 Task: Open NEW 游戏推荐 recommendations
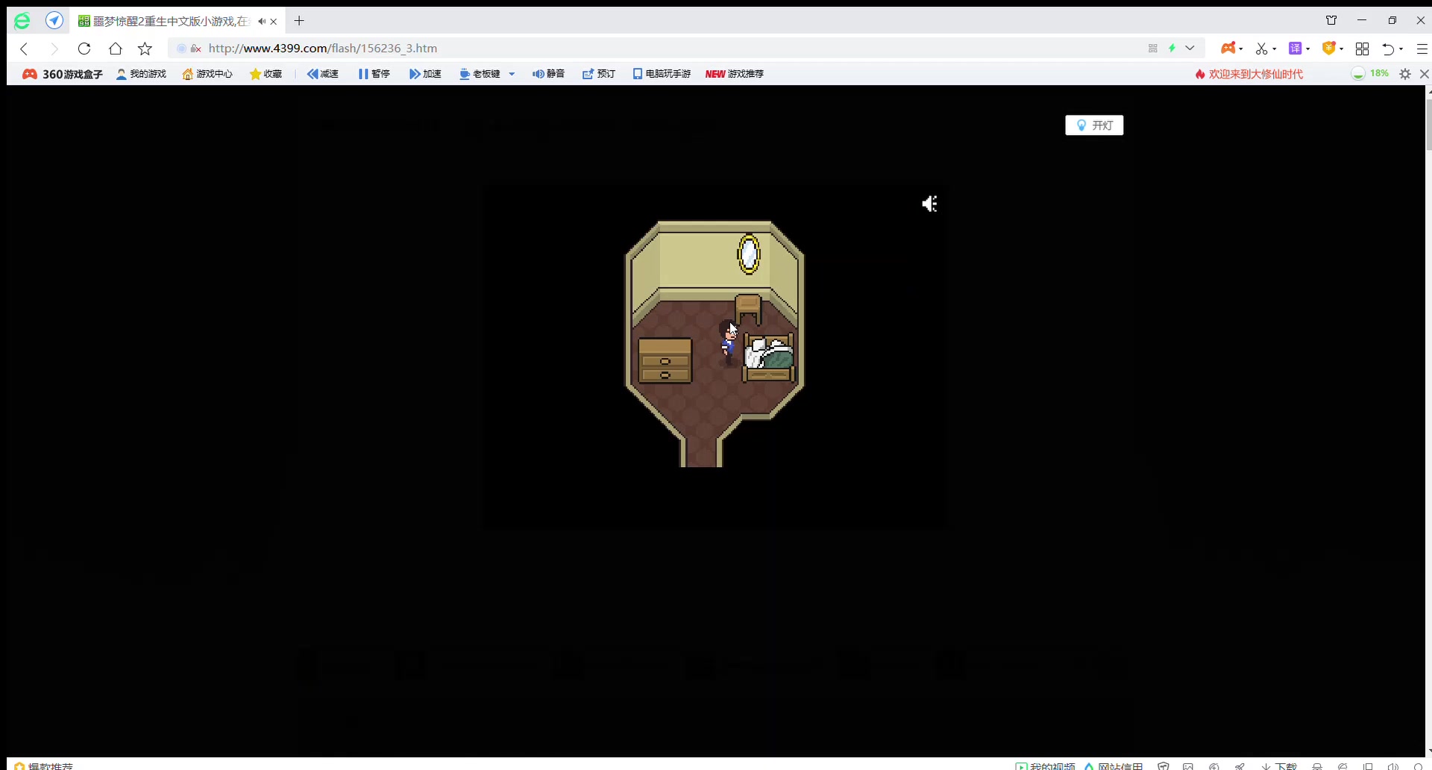[x=735, y=74]
